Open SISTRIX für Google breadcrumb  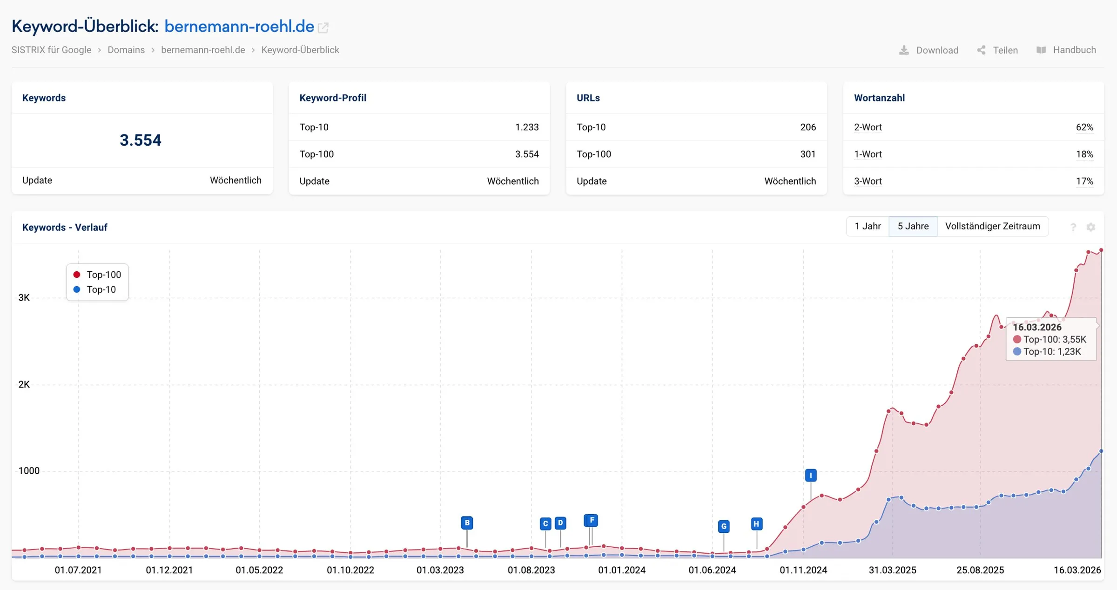point(51,50)
